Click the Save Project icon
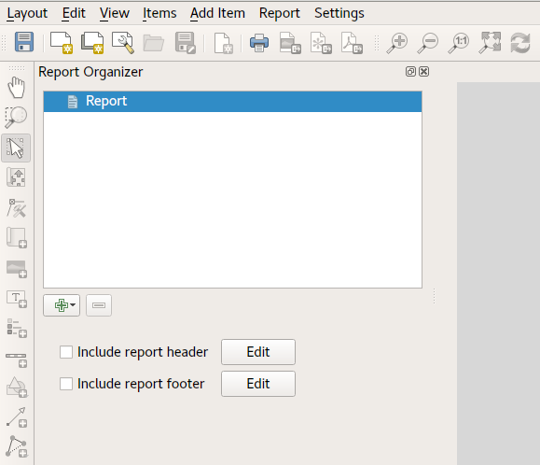Viewport: 540px width, 465px height. (24, 42)
